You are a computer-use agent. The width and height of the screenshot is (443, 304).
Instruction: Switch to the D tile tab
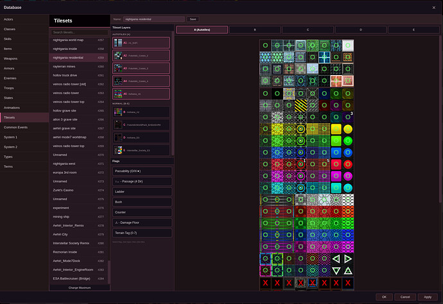[361, 30]
